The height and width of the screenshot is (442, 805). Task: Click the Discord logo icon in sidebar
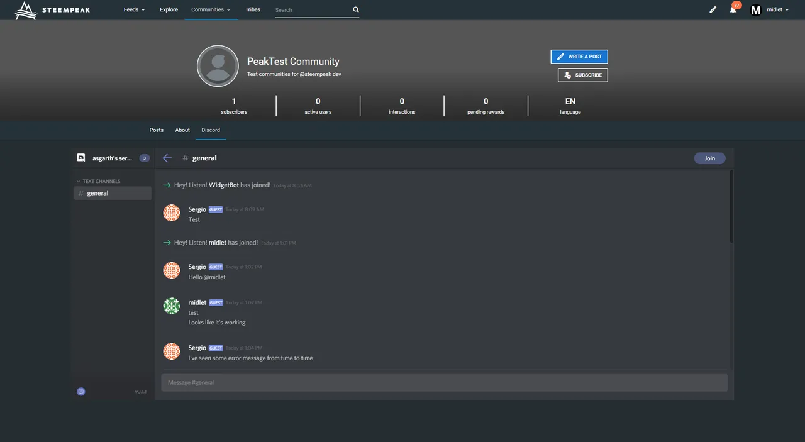pyautogui.click(x=81, y=158)
